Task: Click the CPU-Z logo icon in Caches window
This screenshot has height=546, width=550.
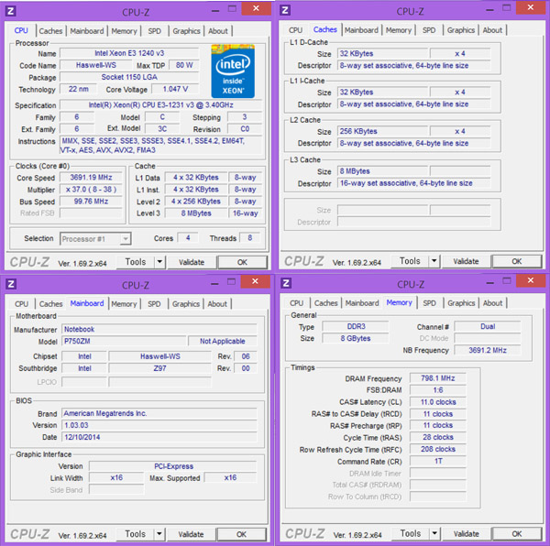Action: tap(285, 10)
